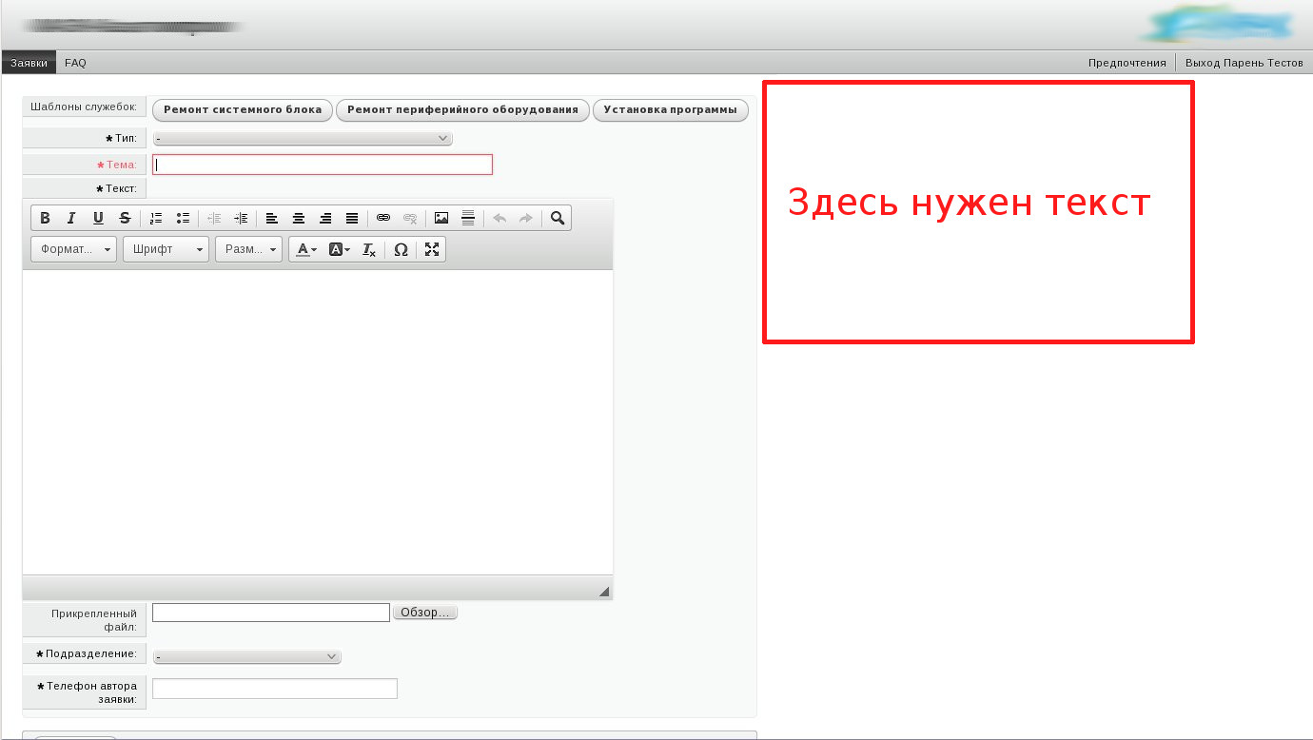
Task: Justify text alignment
Action: [x=352, y=218]
